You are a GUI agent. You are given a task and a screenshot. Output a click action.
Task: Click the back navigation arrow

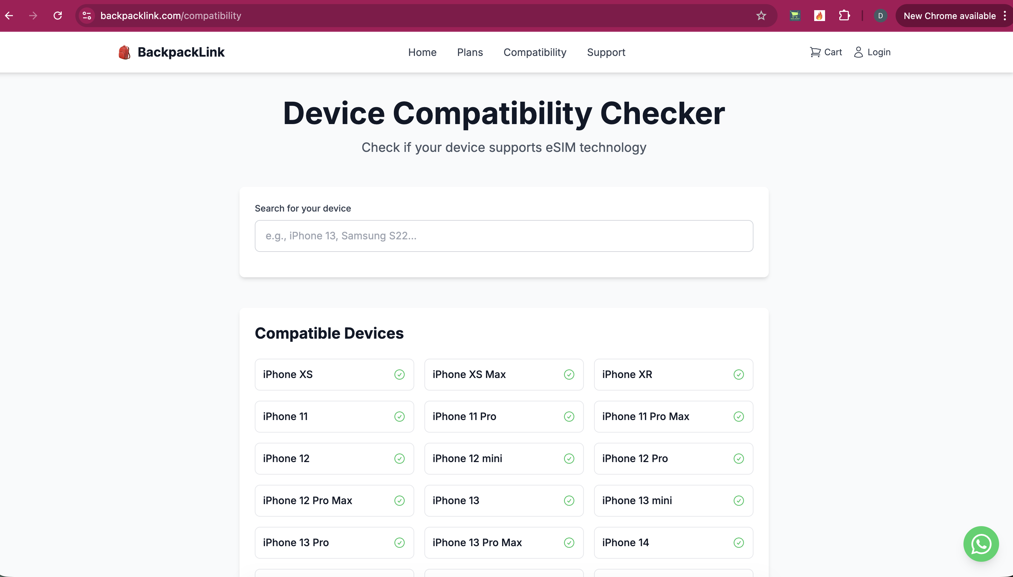click(9, 16)
